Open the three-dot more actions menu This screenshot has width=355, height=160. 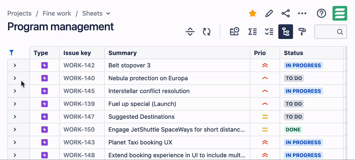tap(302, 14)
